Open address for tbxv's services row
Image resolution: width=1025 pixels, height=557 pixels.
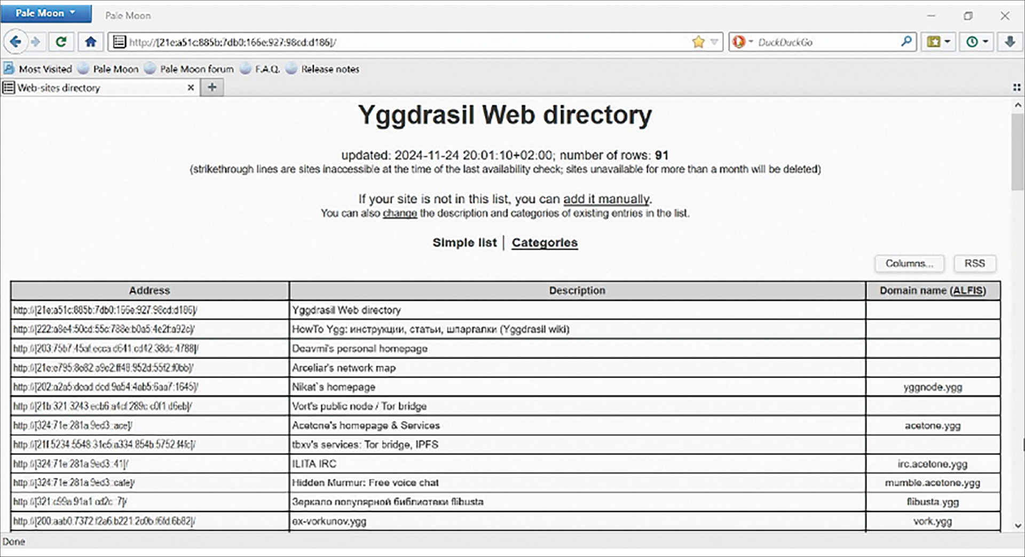(x=105, y=444)
